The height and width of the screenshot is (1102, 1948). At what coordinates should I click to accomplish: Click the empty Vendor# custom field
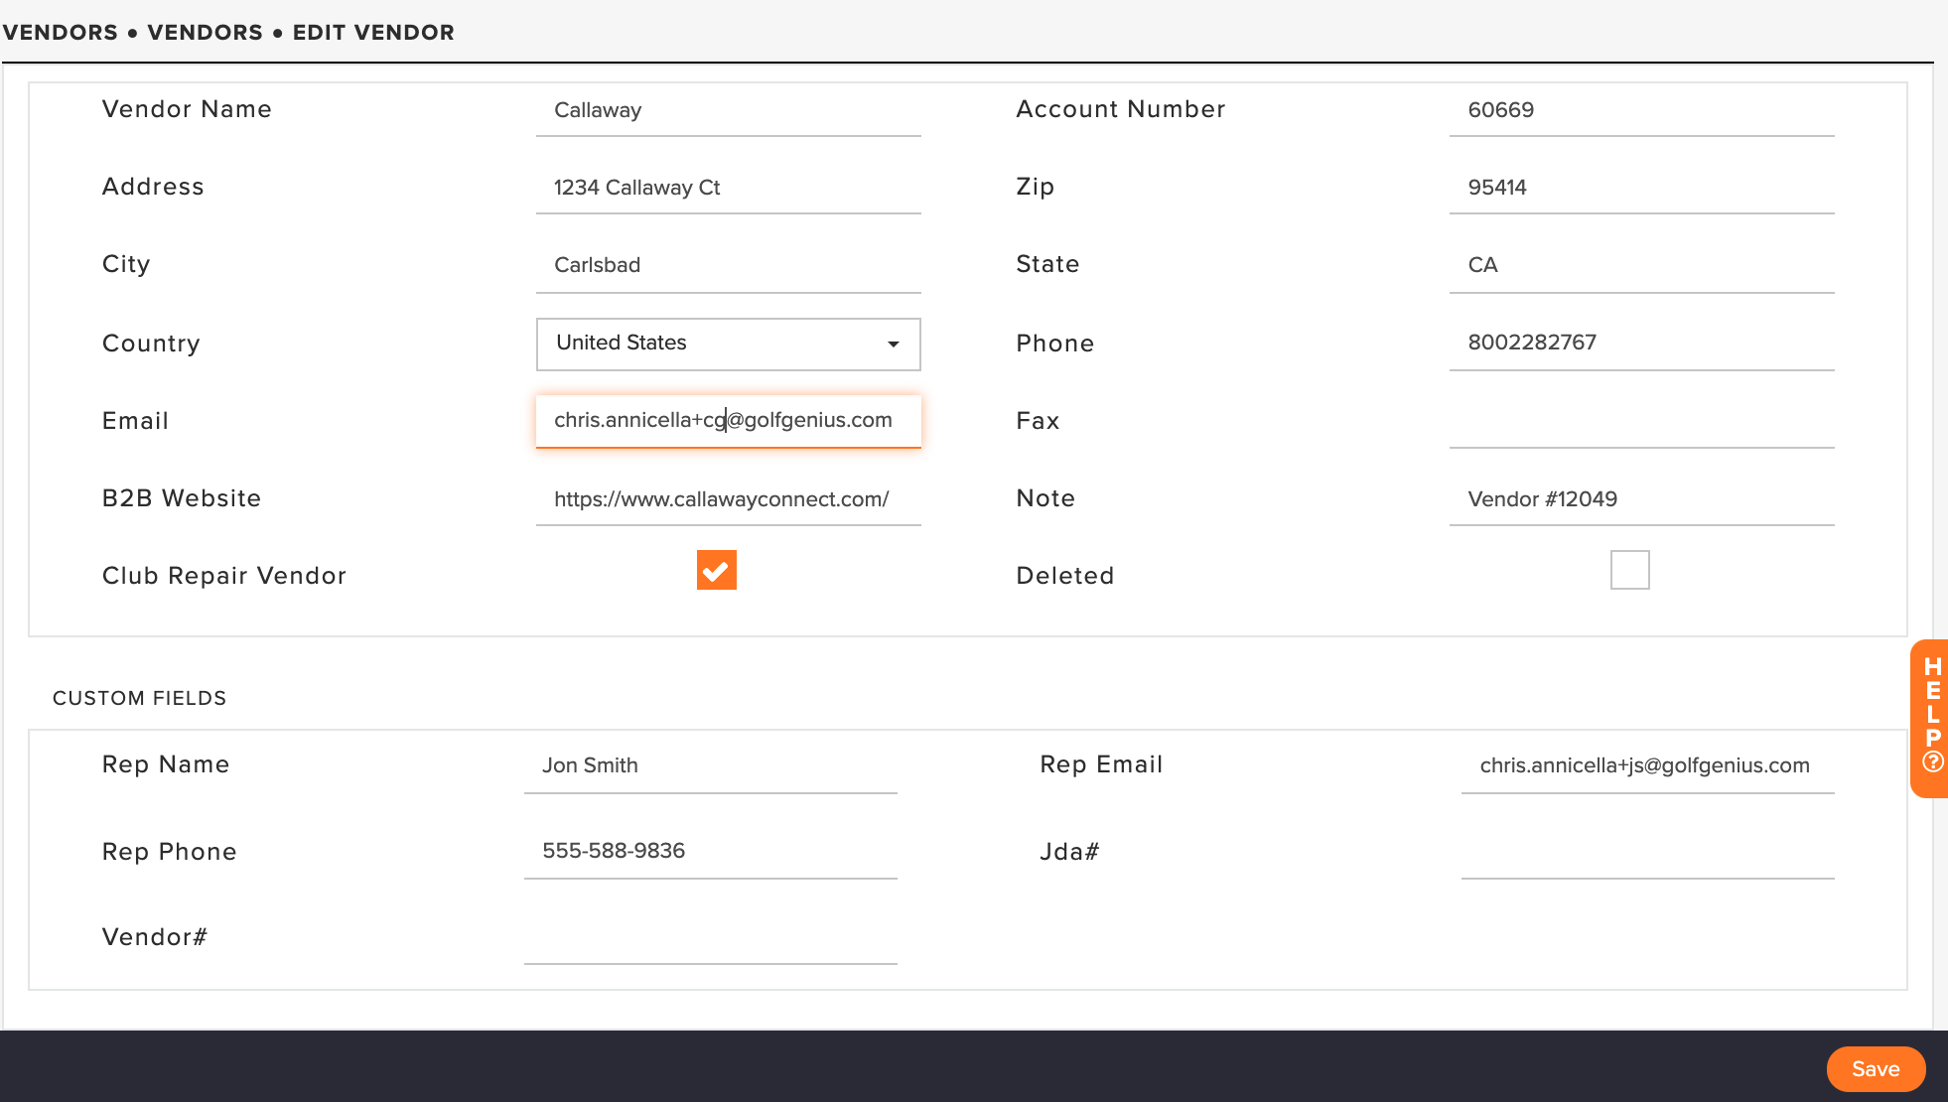coord(710,937)
